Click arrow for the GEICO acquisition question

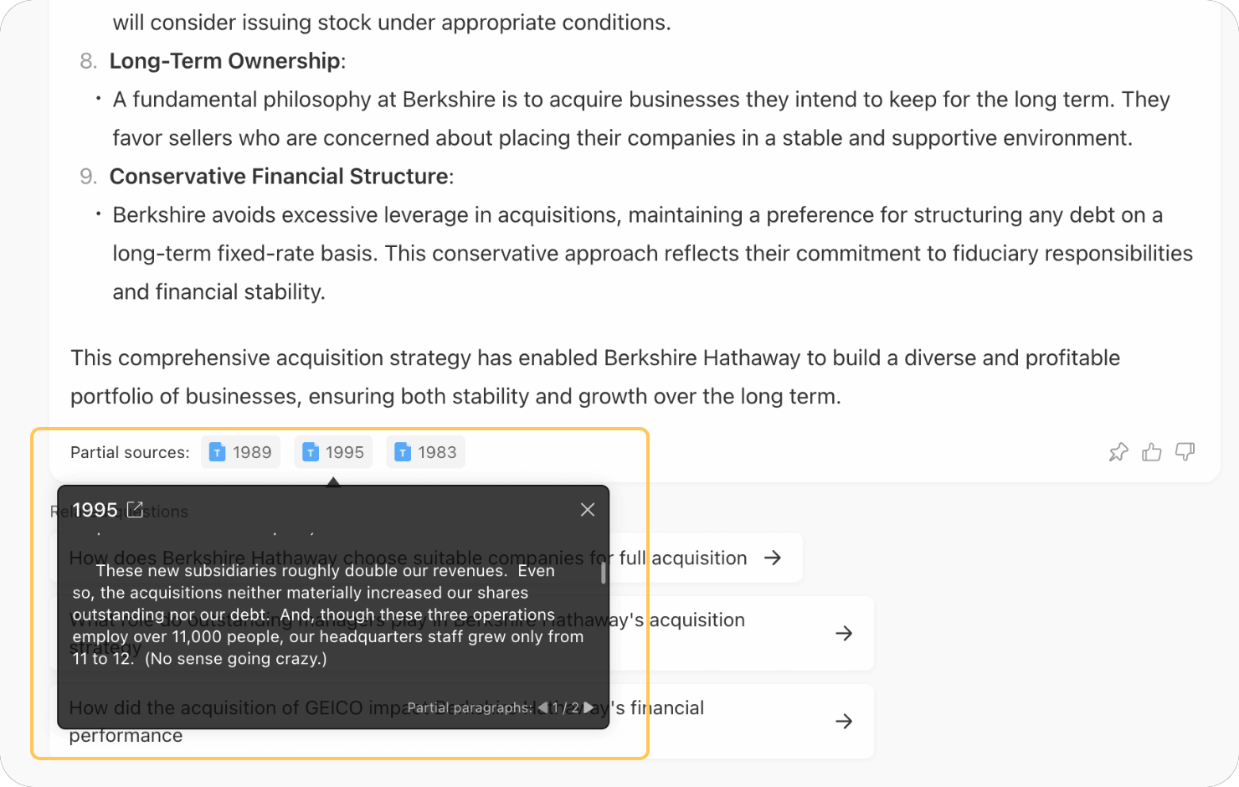pyautogui.click(x=844, y=721)
